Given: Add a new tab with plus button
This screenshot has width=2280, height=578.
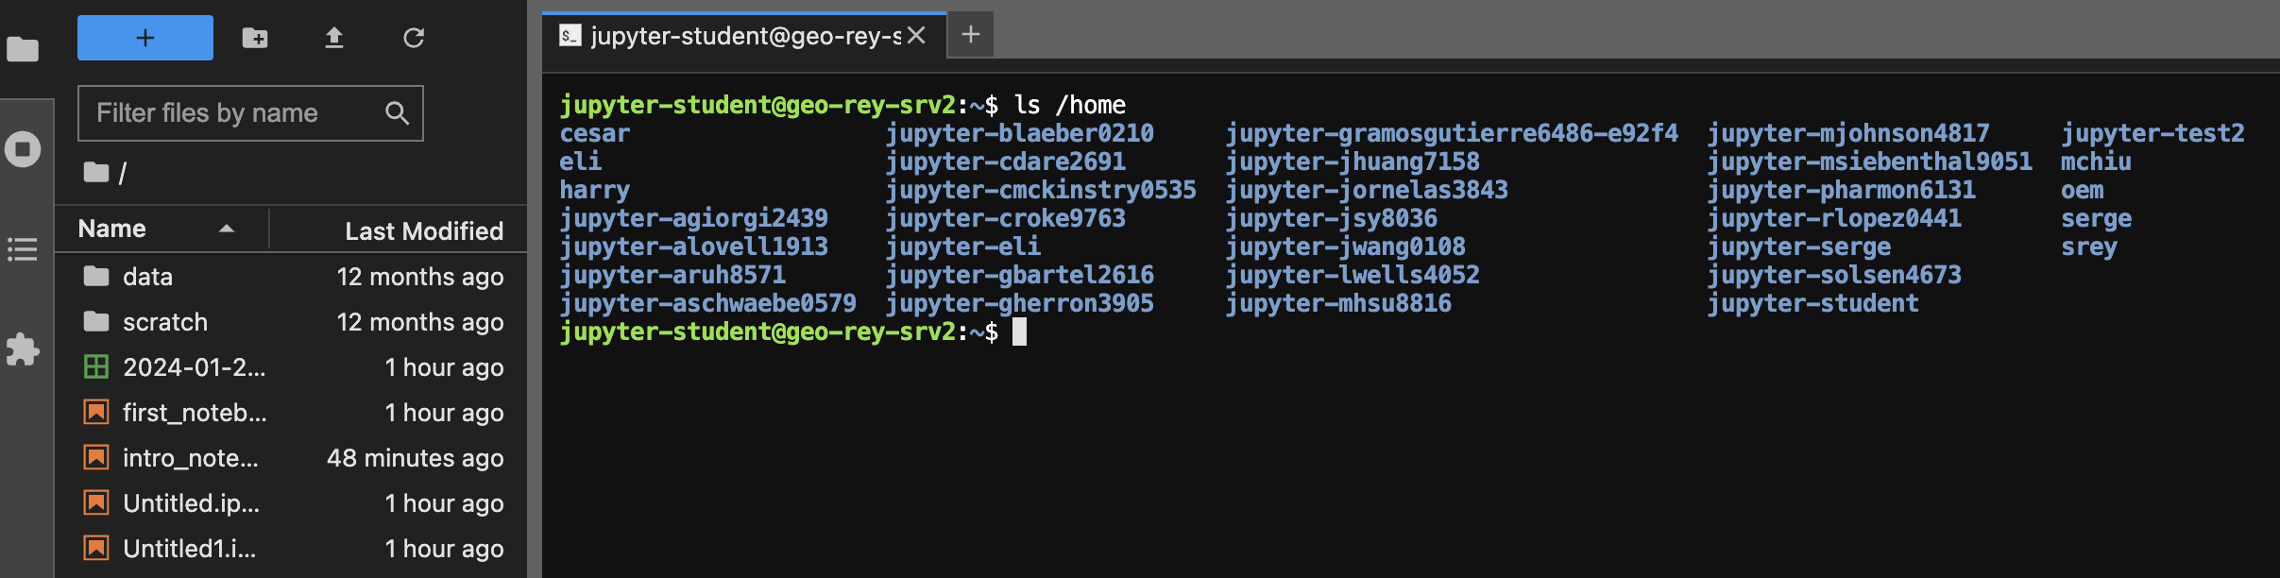Looking at the screenshot, I should (970, 35).
